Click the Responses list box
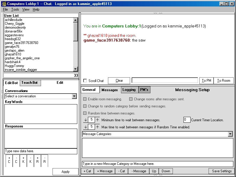The width and height of the screenshot is (236, 177). (41, 138)
